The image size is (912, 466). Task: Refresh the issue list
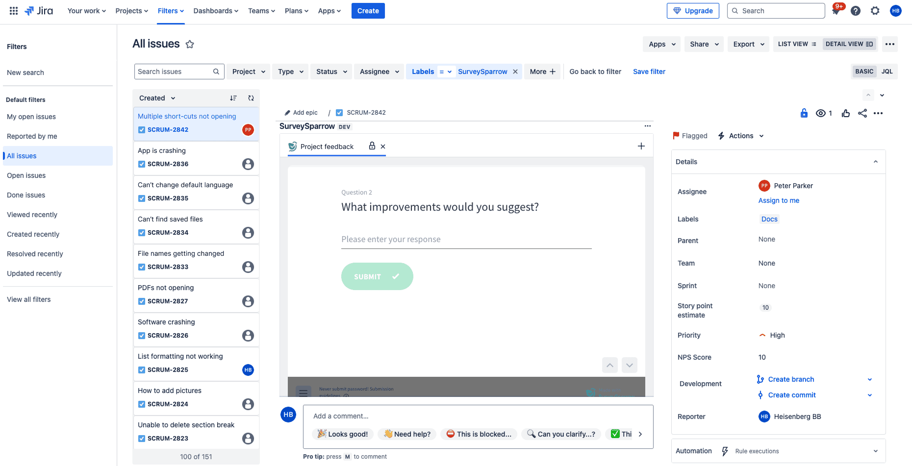click(251, 98)
